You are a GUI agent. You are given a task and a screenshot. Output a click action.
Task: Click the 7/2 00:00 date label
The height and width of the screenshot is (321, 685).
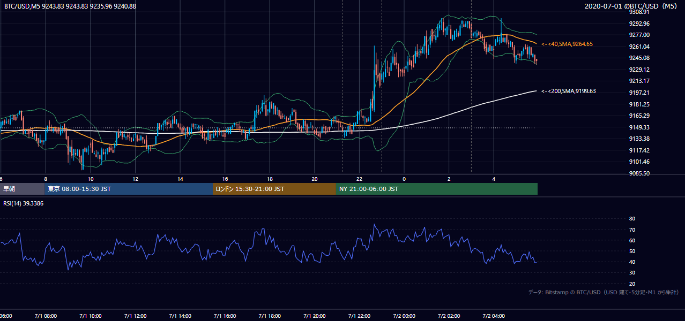(404, 316)
